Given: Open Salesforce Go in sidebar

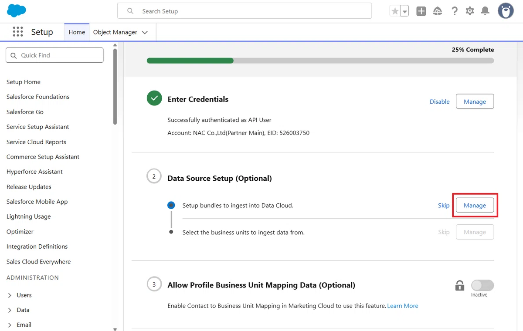Looking at the screenshot, I should click(x=25, y=112).
